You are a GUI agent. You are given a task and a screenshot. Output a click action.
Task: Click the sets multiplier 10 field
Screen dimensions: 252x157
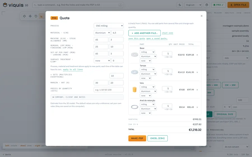tap(116, 76)
